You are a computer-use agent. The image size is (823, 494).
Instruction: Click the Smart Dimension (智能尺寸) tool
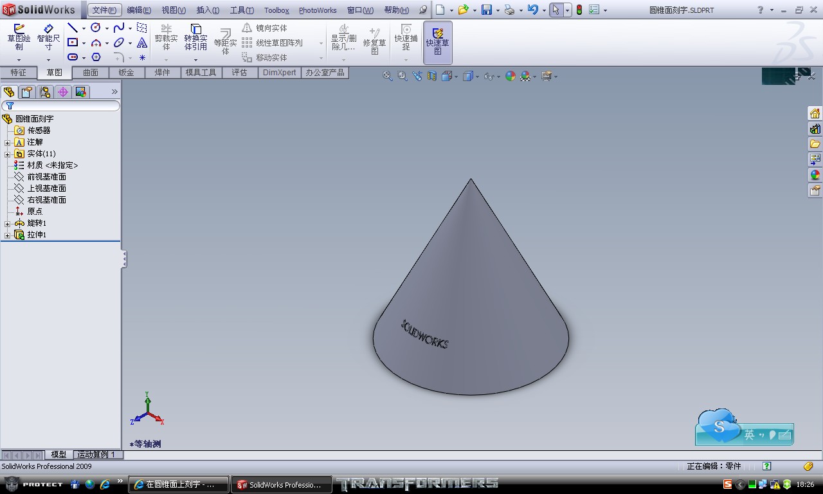click(x=48, y=37)
